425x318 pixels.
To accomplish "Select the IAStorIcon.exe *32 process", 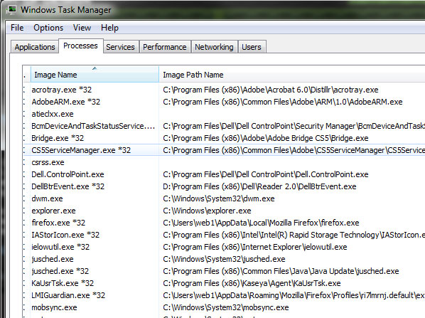I will click(x=65, y=235).
